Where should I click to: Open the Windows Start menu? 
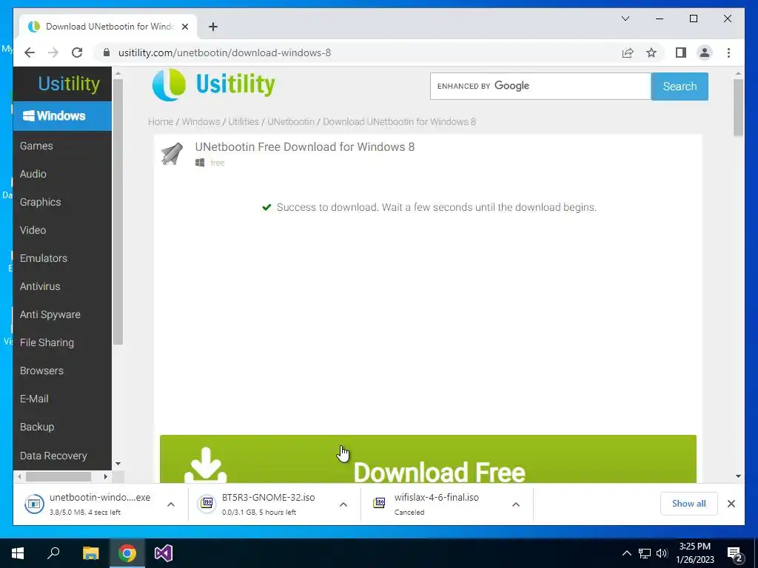[x=18, y=553]
